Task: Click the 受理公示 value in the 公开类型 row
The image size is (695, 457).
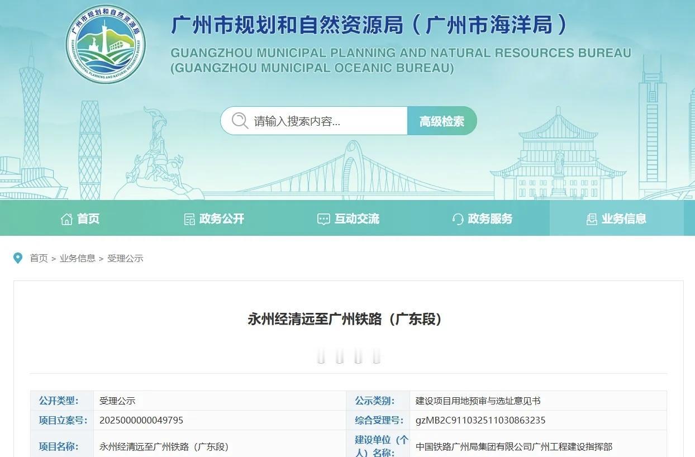Action: pyautogui.click(x=117, y=401)
